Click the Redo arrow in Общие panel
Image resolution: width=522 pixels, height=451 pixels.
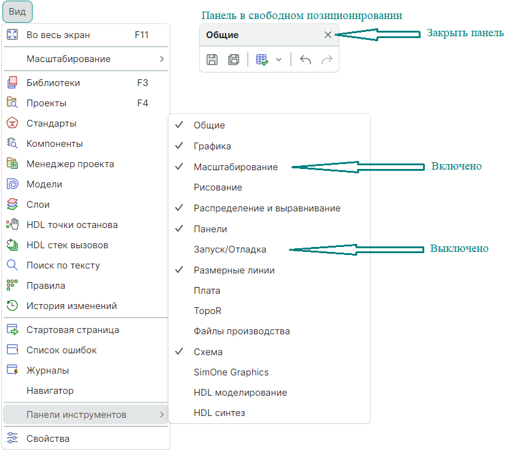coord(327,60)
